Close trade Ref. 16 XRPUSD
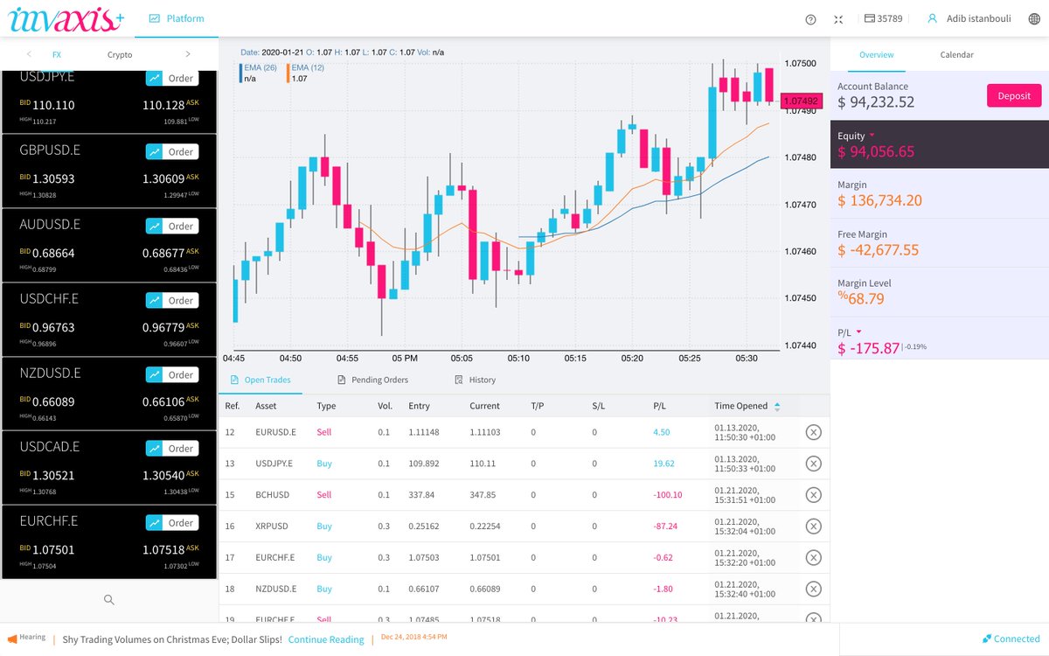 click(x=813, y=527)
